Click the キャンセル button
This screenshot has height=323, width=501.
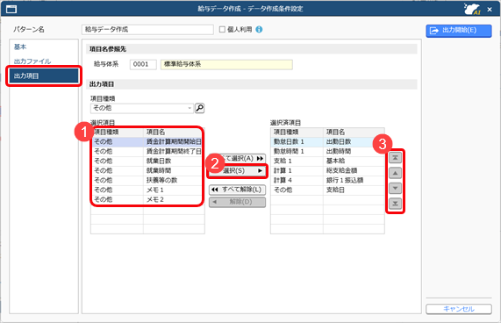(x=459, y=309)
